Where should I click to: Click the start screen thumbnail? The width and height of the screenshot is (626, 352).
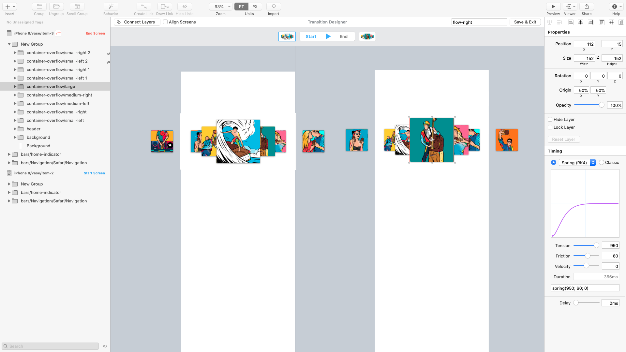pyautogui.click(x=287, y=37)
